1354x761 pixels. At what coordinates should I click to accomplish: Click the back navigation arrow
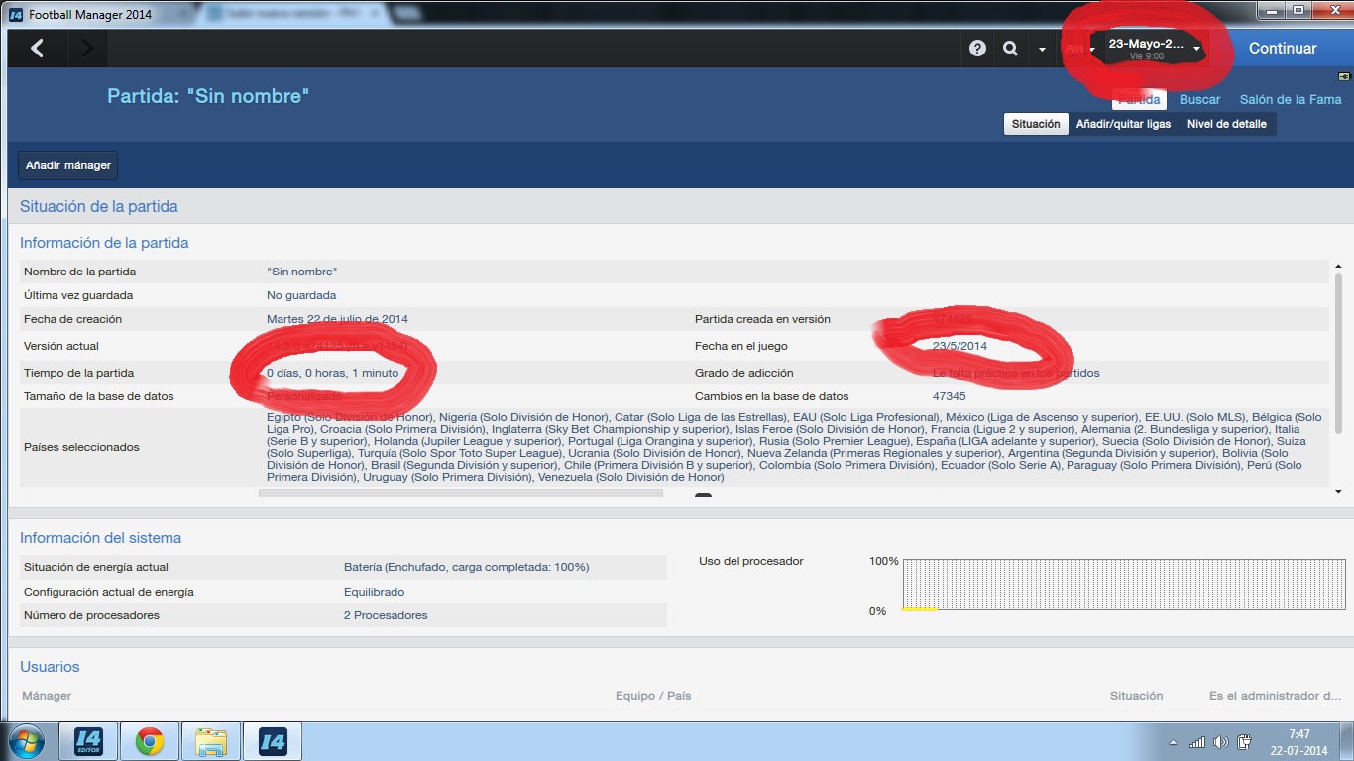(37, 48)
